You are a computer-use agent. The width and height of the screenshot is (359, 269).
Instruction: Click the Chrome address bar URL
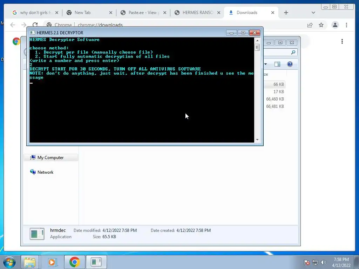pos(100,25)
